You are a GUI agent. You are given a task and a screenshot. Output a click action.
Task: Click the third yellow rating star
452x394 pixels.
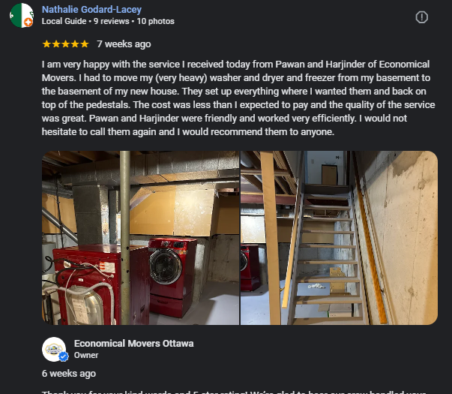pos(65,44)
